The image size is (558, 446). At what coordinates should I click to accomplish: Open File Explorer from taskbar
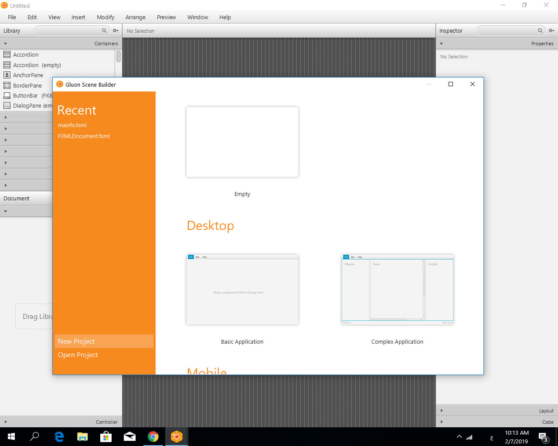(x=82, y=436)
